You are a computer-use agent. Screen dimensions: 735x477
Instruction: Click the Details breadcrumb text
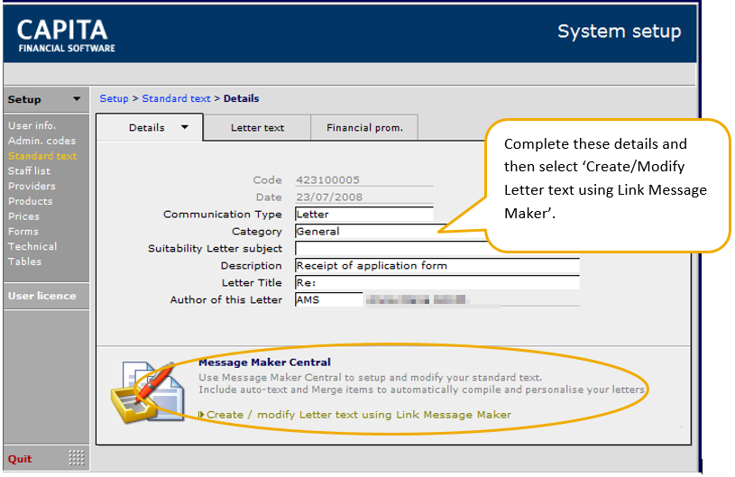241,98
